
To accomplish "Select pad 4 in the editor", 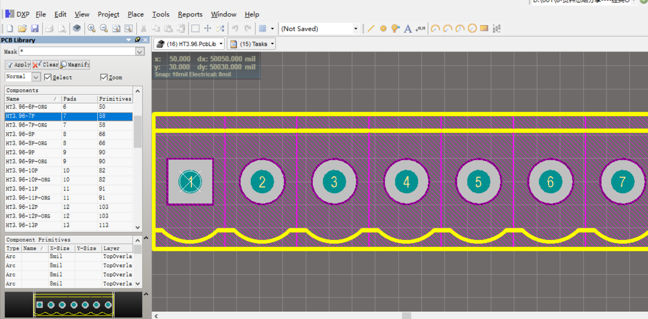I will click(x=406, y=182).
